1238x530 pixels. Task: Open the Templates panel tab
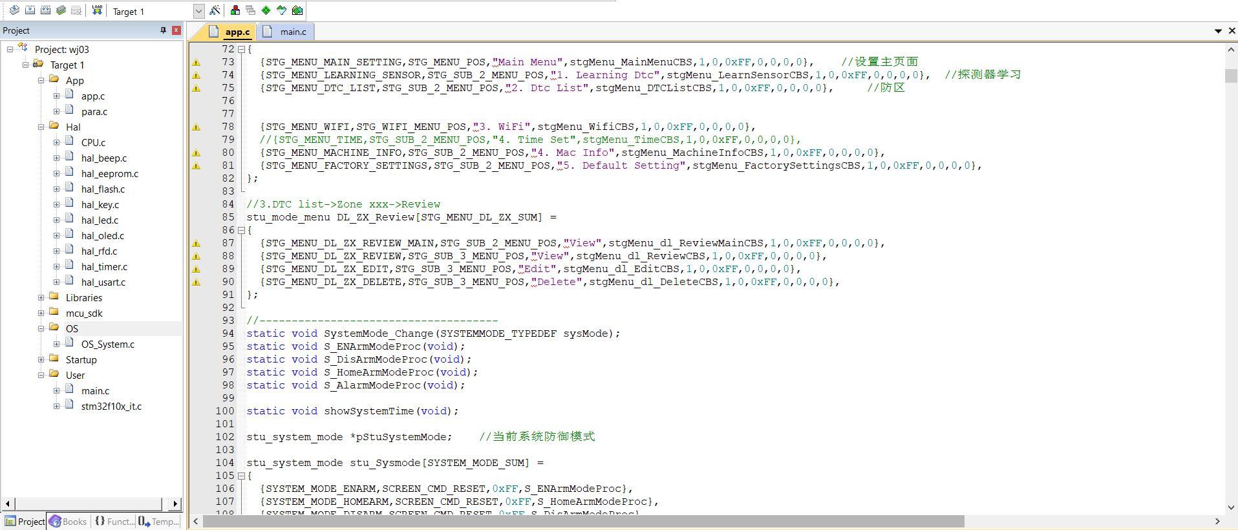coord(159,522)
